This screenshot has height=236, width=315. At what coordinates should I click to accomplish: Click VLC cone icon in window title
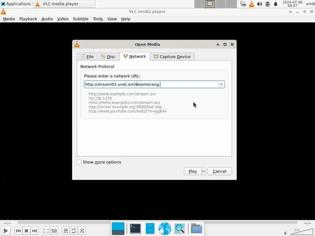click(3, 12)
